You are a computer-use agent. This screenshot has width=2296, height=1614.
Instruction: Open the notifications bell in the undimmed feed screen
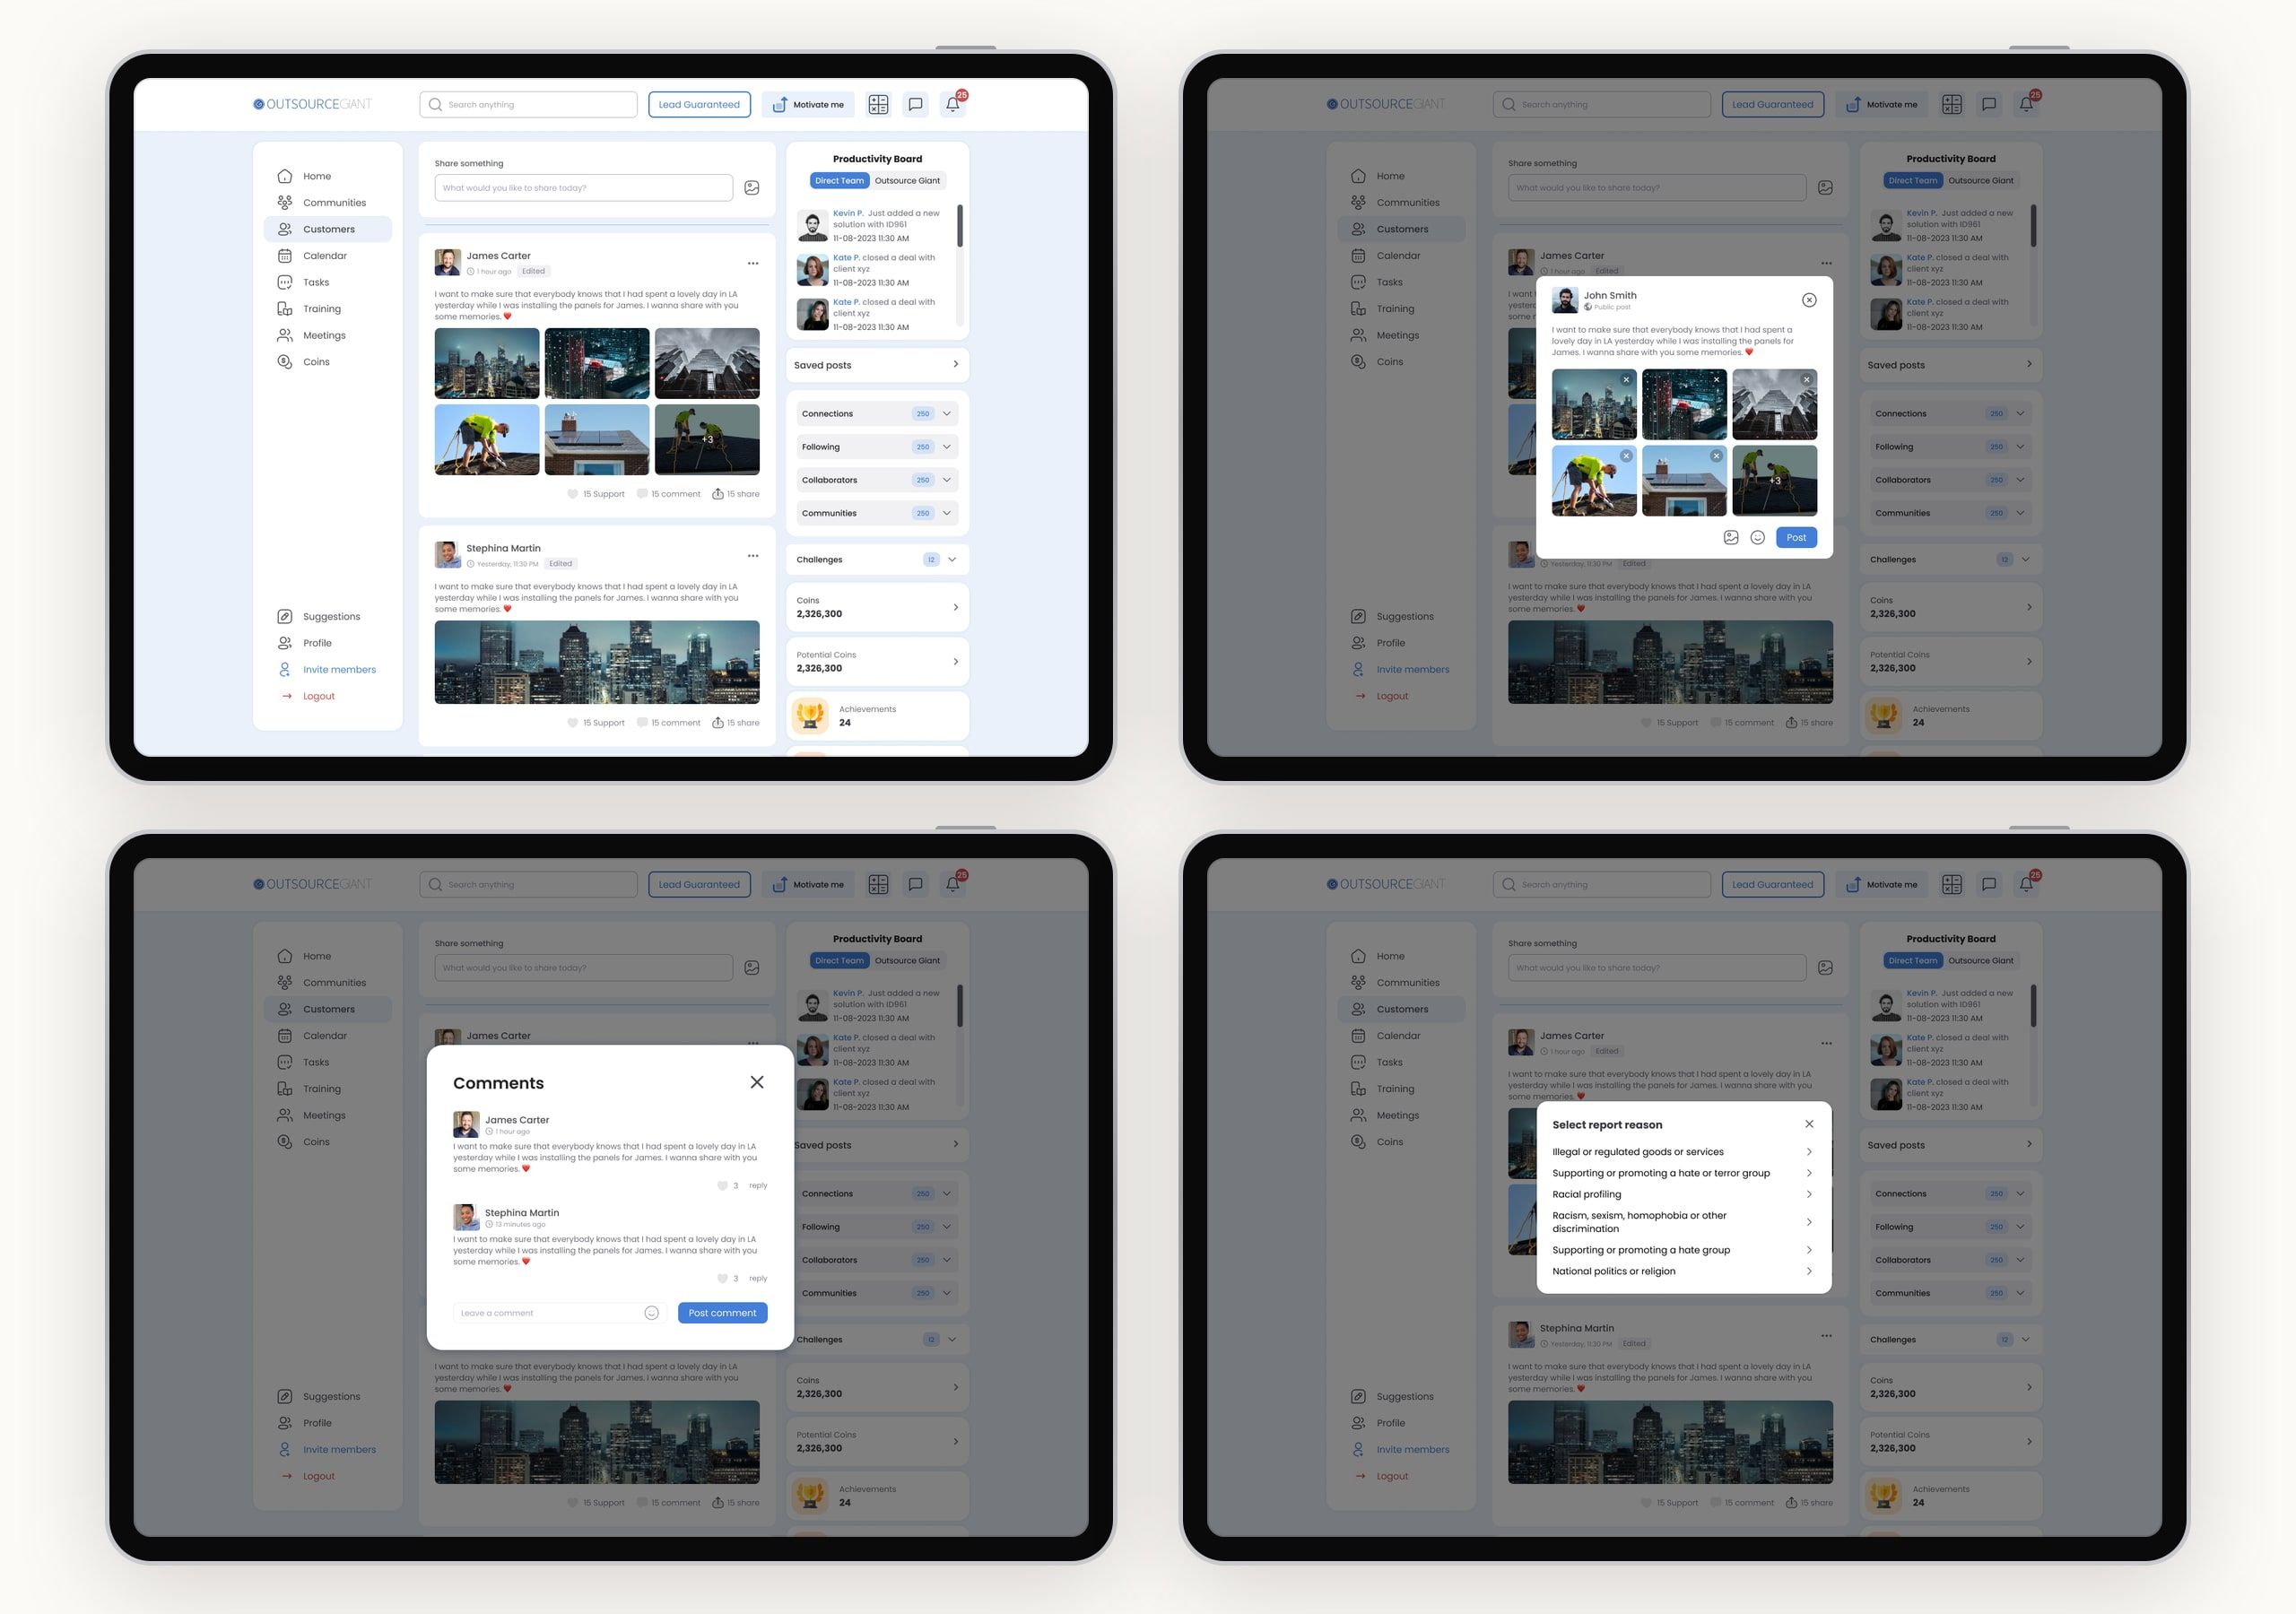coord(953,104)
